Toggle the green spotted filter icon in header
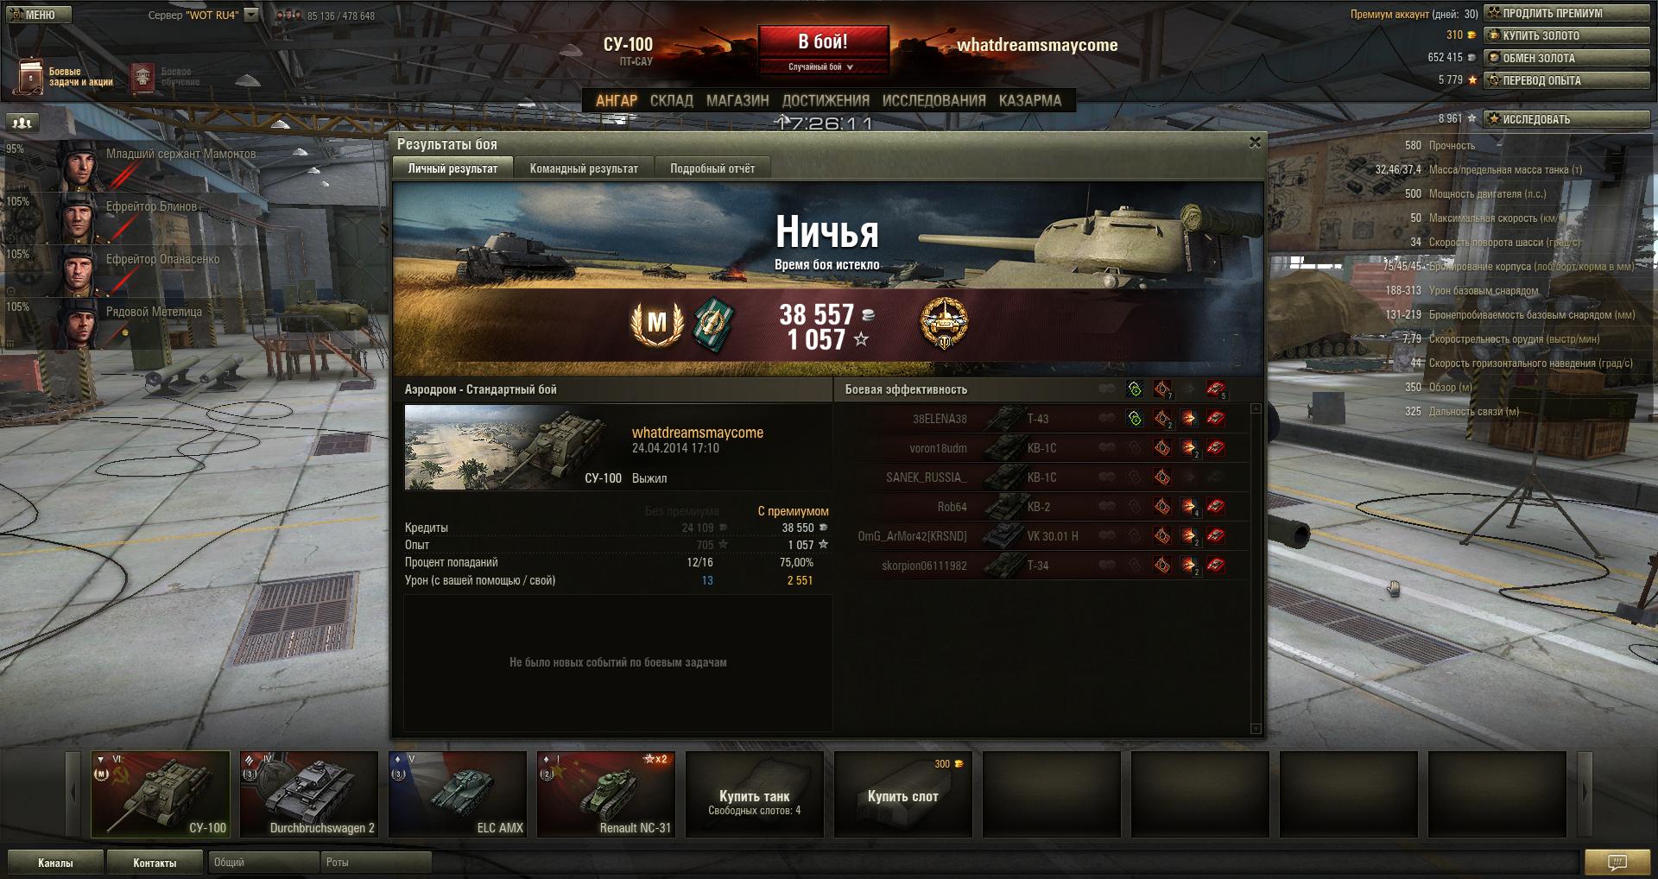Viewport: 1658px width, 879px height. tap(1135, 389)
